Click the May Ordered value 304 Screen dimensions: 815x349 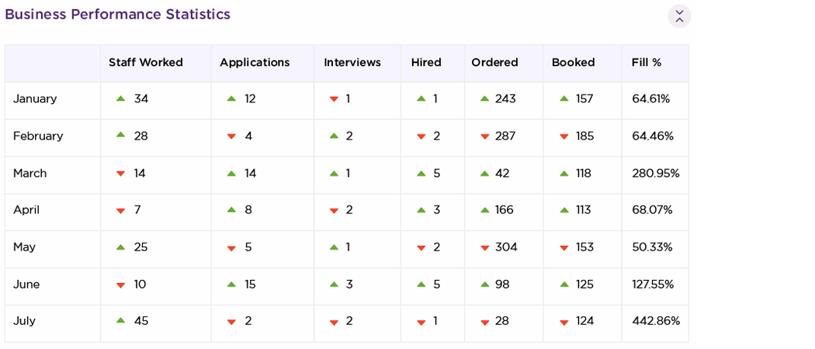point(506,247)
